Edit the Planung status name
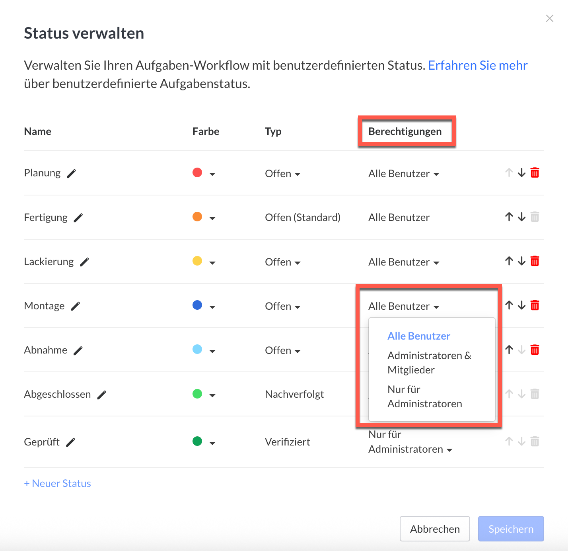 tap(71, 174)
